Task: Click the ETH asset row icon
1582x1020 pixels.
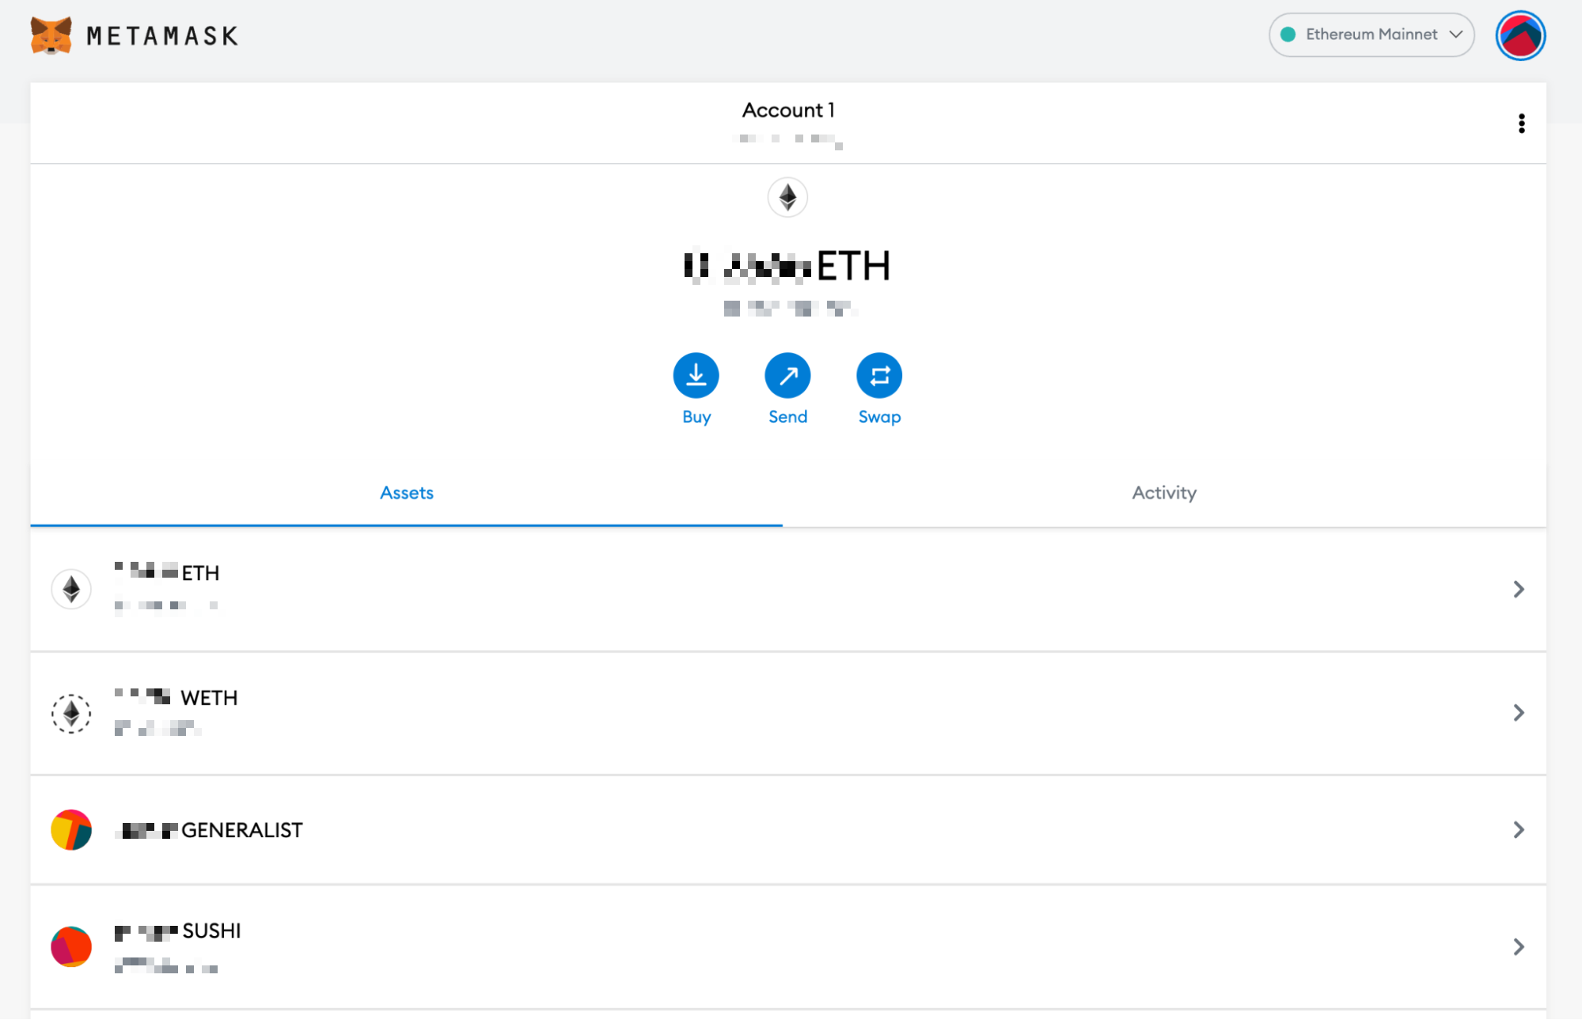Action: (71, 589)
